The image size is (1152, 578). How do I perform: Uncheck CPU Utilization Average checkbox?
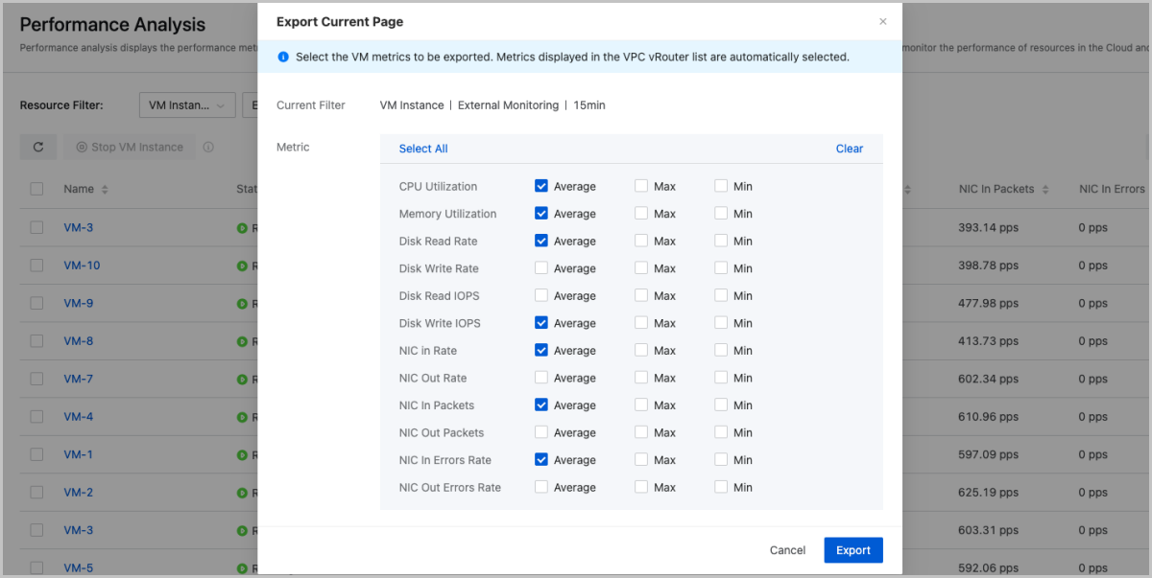pyautogui.click(x=541, y=186)
